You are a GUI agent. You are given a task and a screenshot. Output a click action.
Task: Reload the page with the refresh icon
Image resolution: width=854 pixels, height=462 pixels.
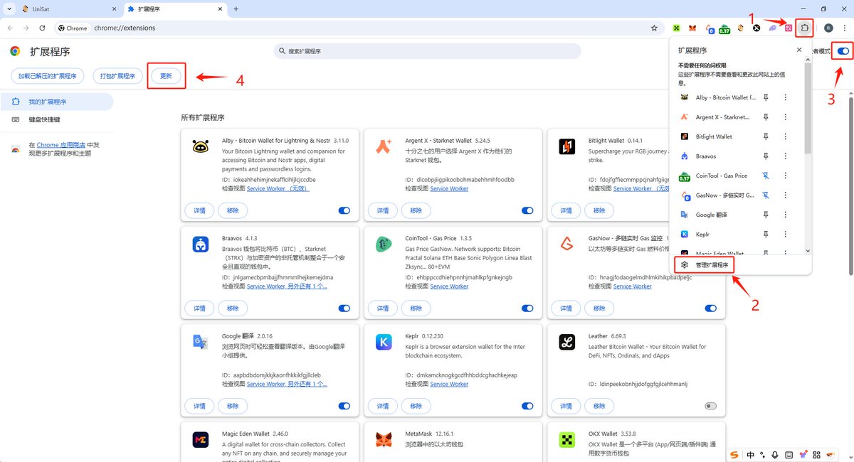click(43, 28)
